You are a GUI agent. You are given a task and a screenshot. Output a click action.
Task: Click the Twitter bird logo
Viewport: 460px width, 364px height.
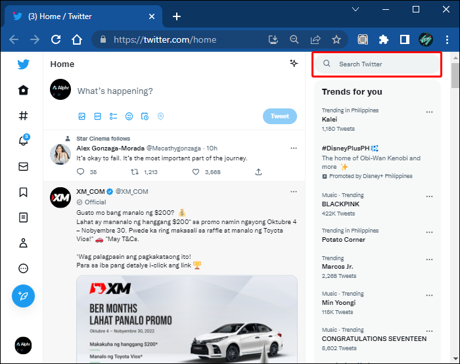click(24, 64)
